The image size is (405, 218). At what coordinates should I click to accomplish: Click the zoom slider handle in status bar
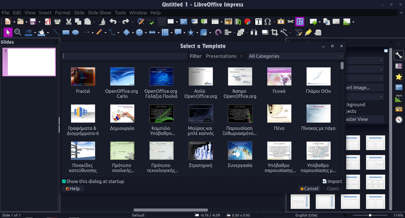point(370,215)
